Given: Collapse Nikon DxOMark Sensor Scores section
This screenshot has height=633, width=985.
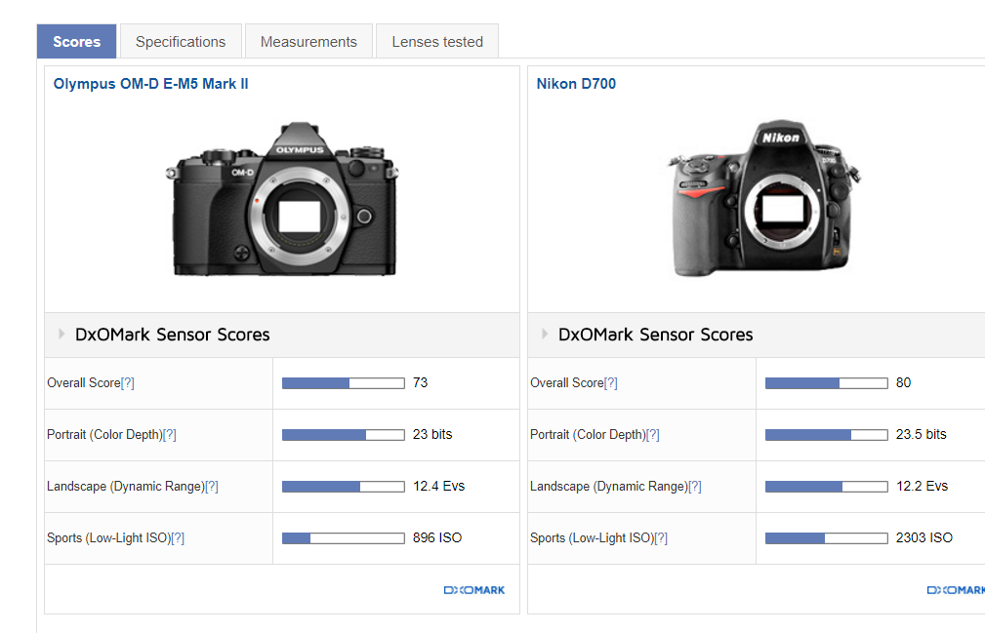Looking at the screenshot, I should (x=545, y=335).
